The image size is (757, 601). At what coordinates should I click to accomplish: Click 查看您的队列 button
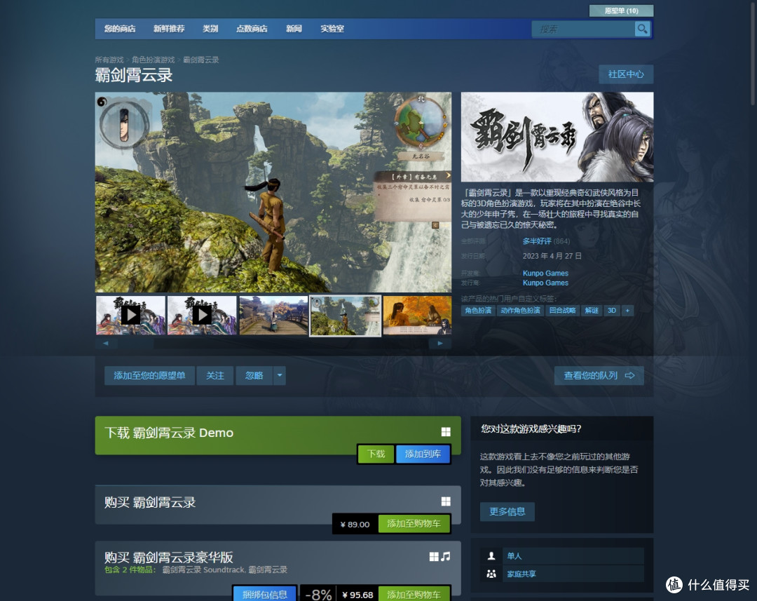click(x=599, y=375)
